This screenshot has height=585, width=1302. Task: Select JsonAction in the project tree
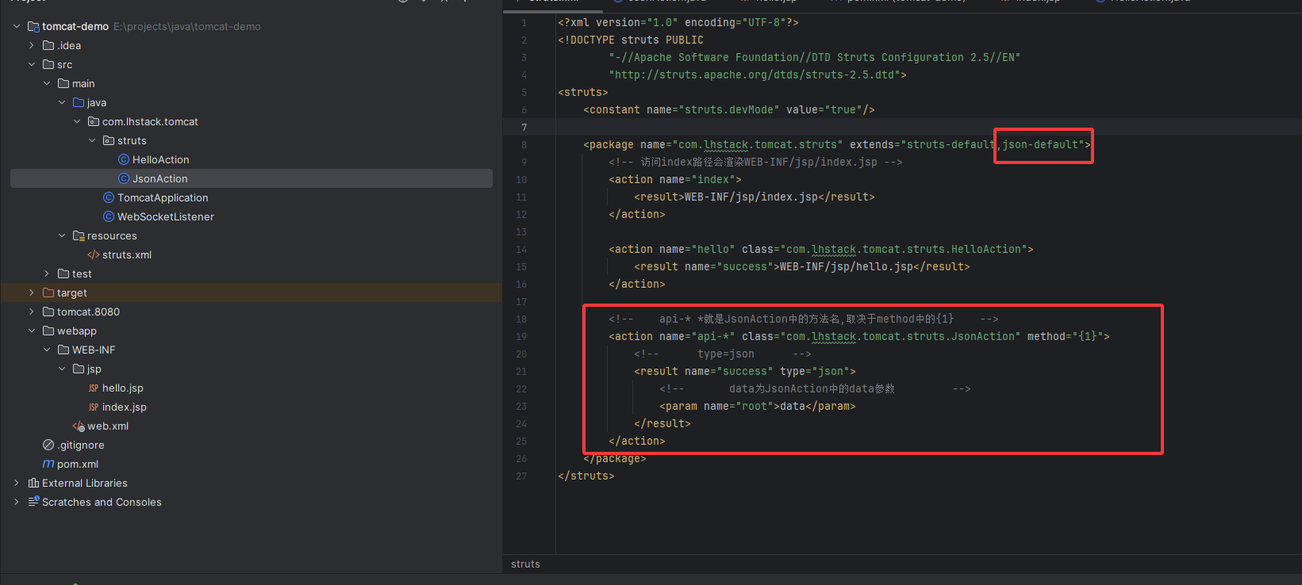tap(159, 178)
